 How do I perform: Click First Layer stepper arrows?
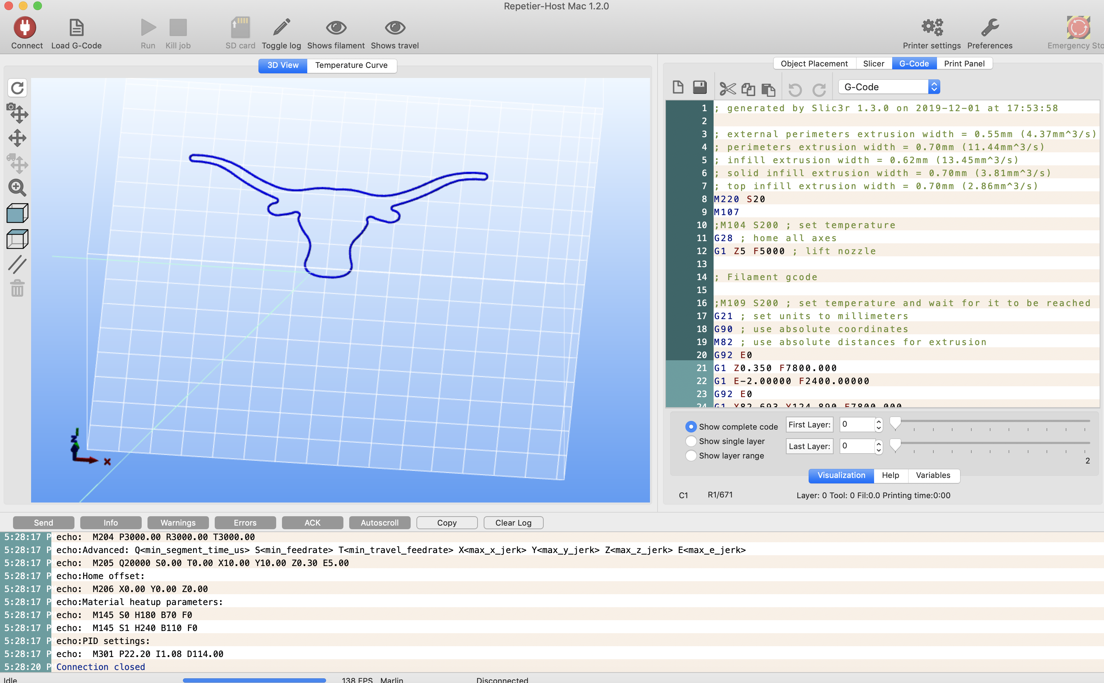[878, 424]
